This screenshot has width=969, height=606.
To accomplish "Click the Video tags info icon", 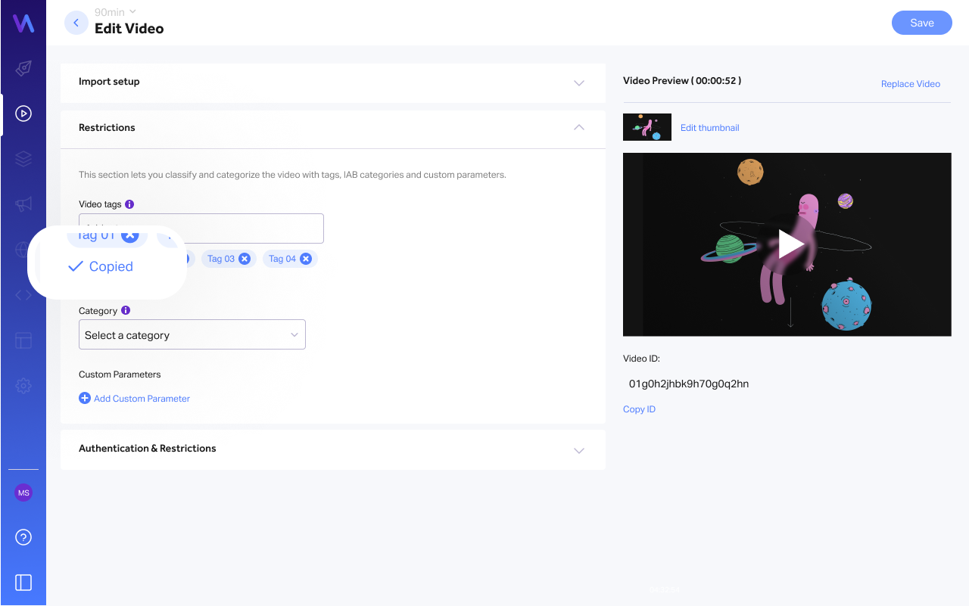I will [129, 204].
